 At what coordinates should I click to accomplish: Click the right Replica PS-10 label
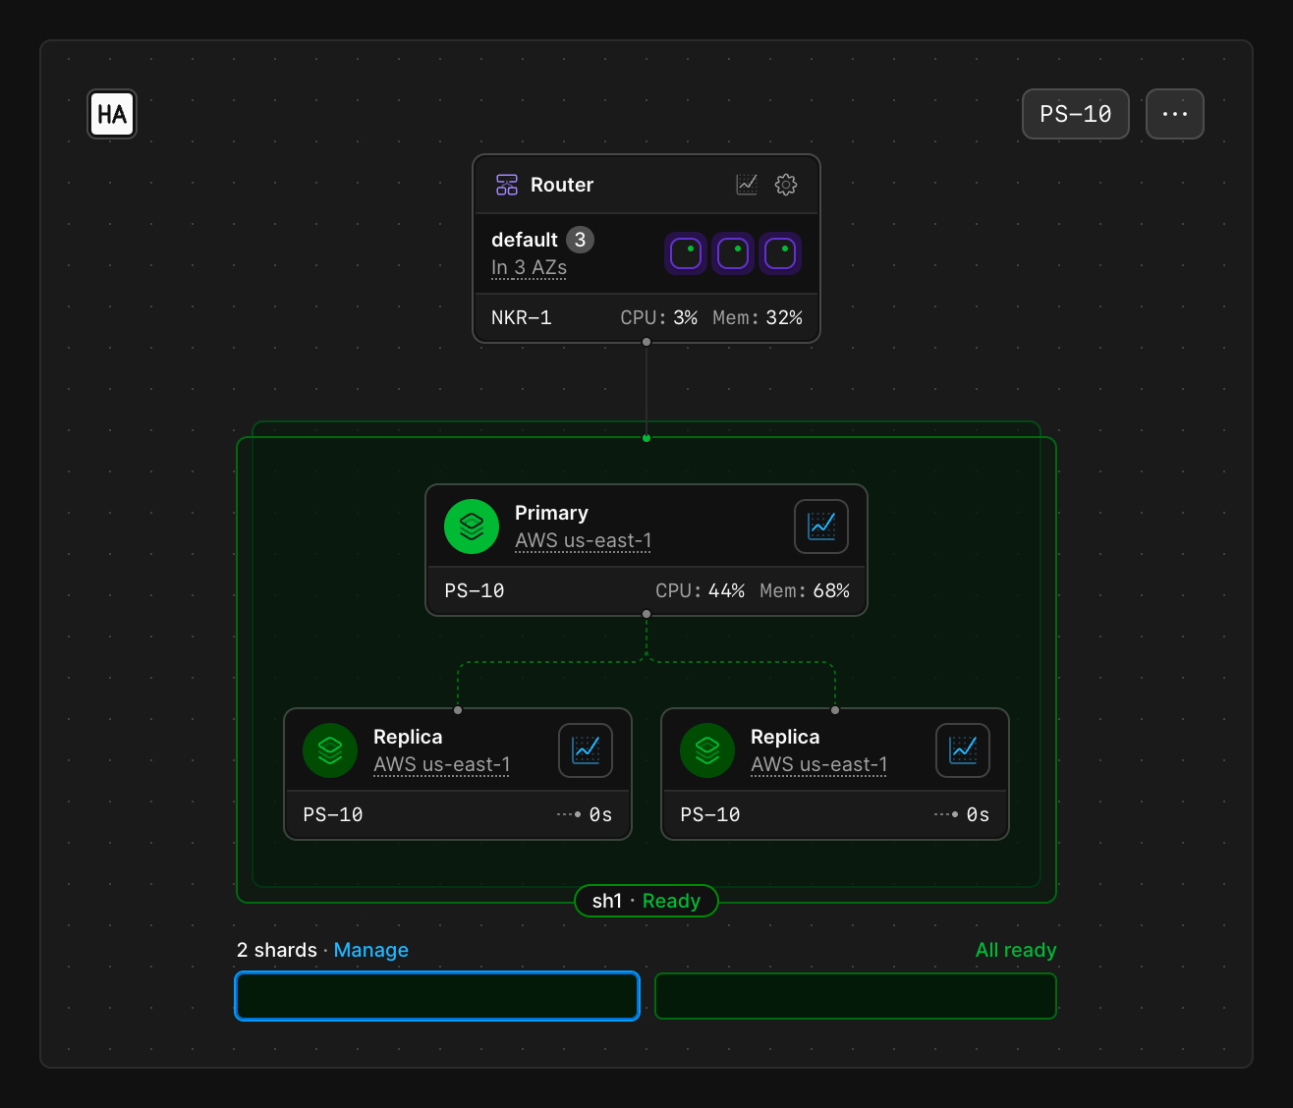[710, 814]
